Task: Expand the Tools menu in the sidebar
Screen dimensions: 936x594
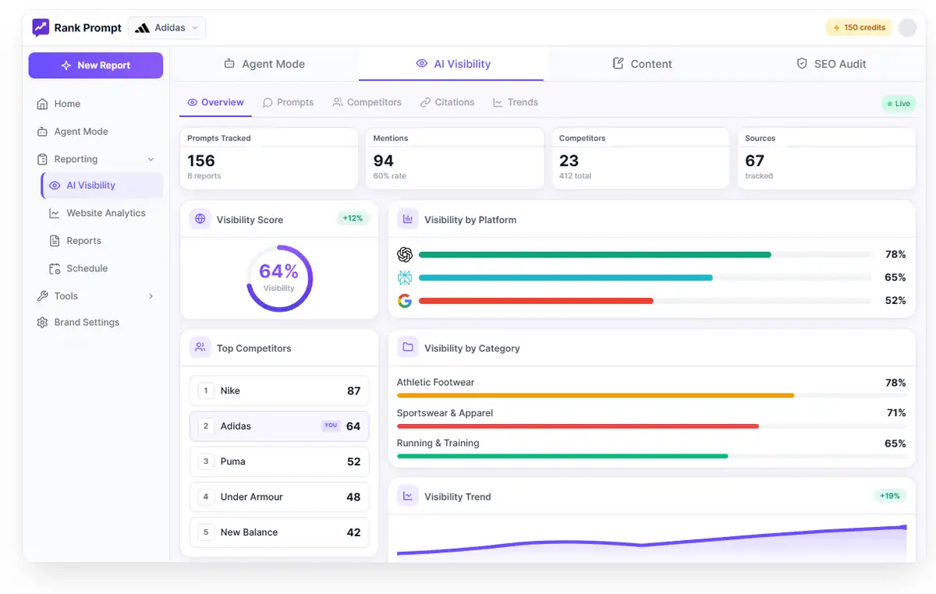Action: (x=151, y=296)
